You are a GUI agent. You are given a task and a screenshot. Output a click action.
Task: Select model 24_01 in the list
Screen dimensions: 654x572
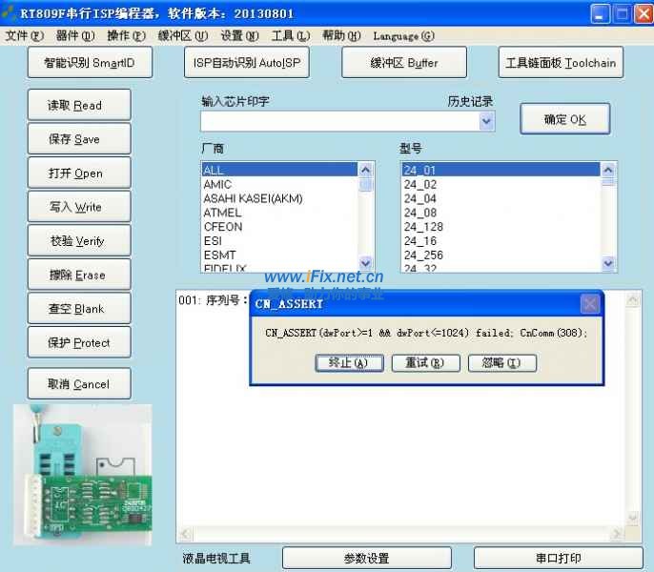501,170
